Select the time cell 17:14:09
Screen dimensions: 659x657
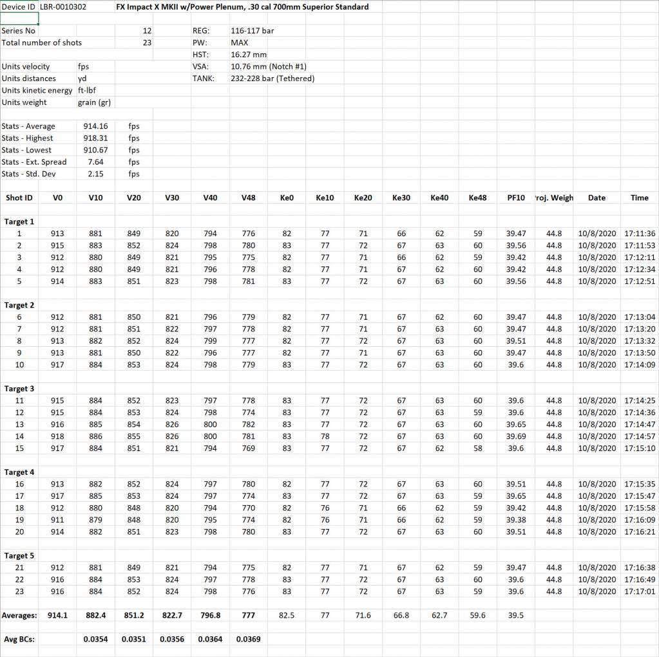(x=640, y=364)
